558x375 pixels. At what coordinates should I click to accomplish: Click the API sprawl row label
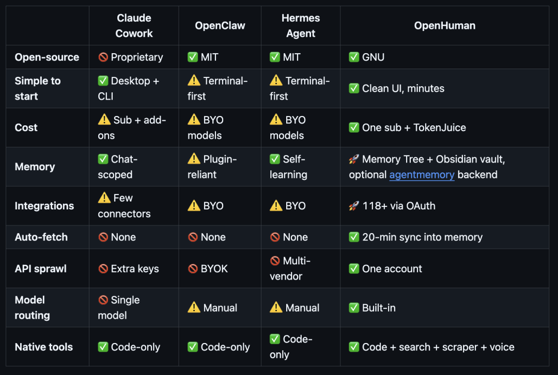click(x=41, y=268)
